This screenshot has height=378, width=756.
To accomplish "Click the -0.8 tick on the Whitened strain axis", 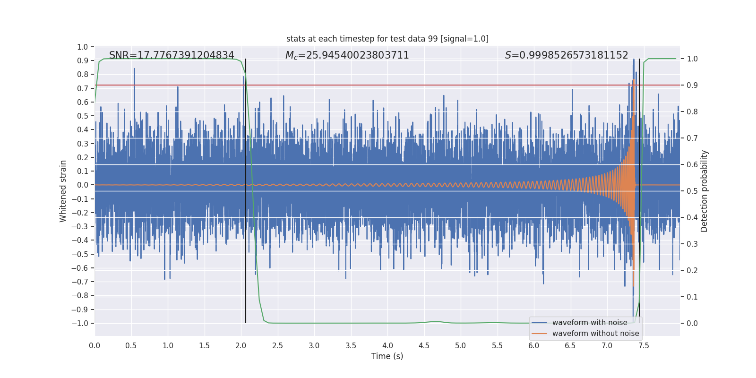I will 80,296.
